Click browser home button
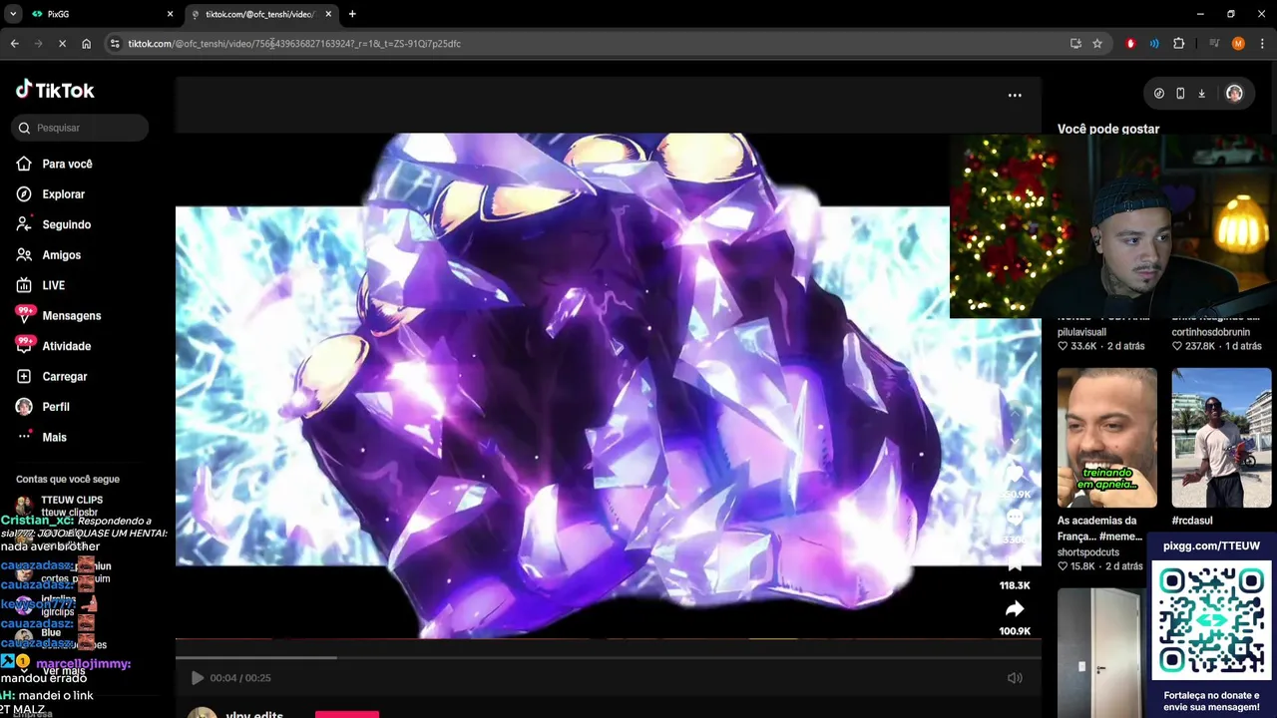 pos(86,44)
